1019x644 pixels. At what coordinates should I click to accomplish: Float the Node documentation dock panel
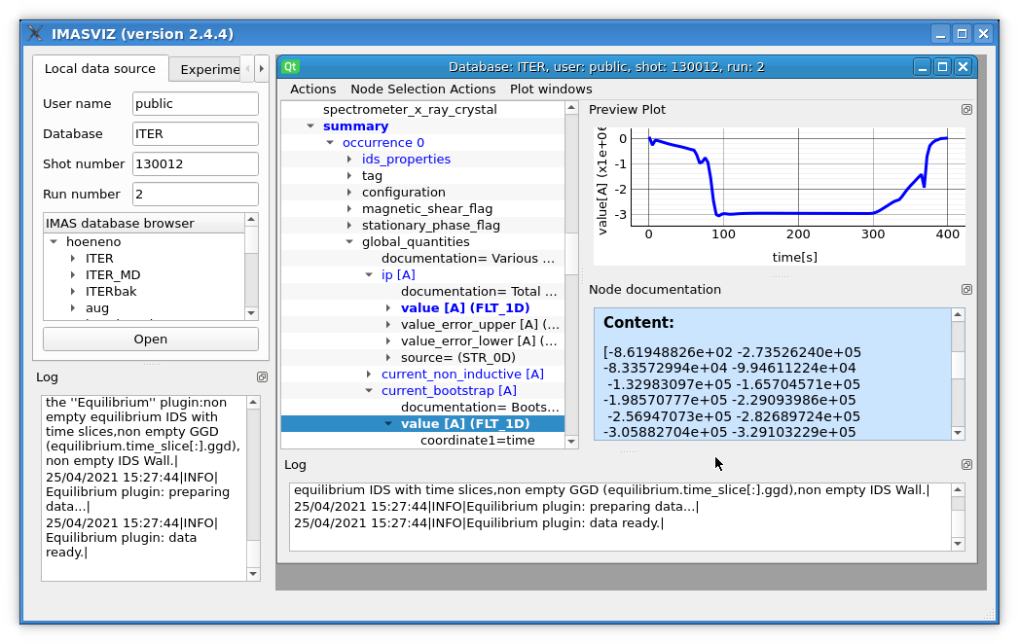tap(966, 290)
